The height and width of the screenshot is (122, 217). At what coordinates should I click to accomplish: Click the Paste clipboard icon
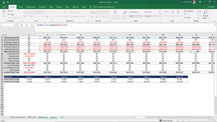pyautogui.click(x=4, y=14)
